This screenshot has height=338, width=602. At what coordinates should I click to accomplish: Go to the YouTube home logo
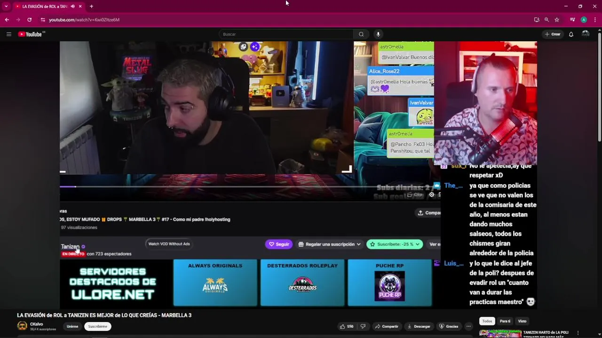pyautogui.click(x=31, y=34)
